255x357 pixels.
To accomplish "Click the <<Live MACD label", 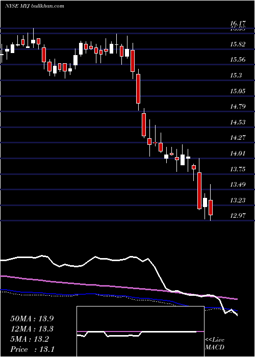I will (x=215, y=343).
